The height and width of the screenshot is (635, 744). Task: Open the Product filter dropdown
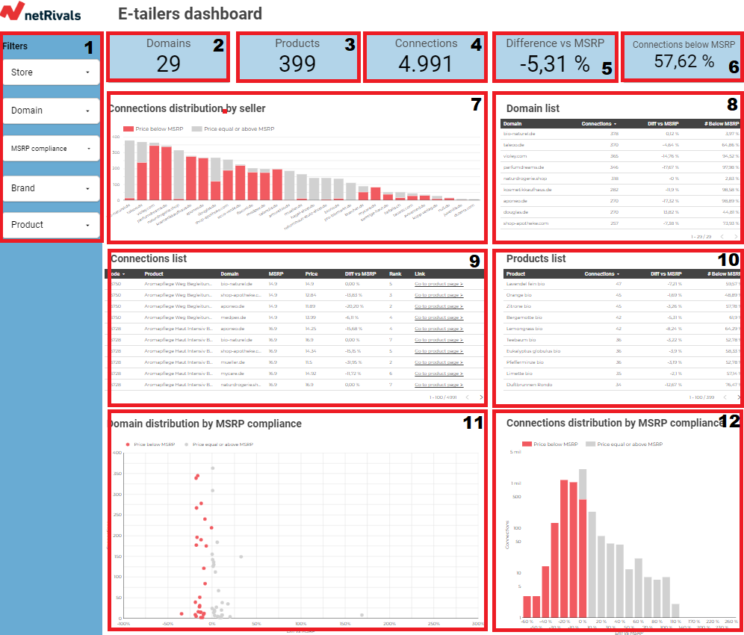coord(51,225)
